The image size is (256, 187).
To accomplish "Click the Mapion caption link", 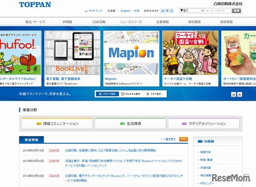I will (111, 79).
